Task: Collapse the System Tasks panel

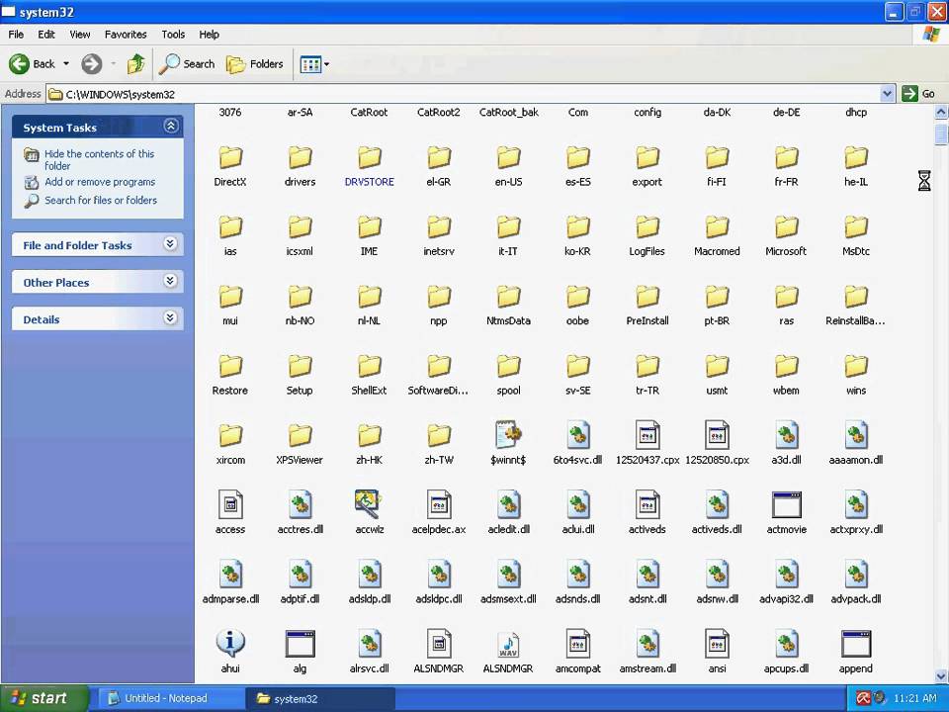Action: coord(171,126)
